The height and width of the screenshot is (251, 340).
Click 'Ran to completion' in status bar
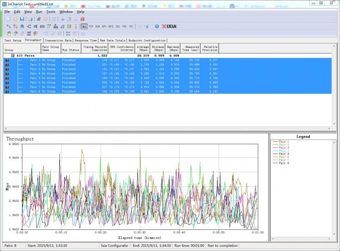click(223, 245)
